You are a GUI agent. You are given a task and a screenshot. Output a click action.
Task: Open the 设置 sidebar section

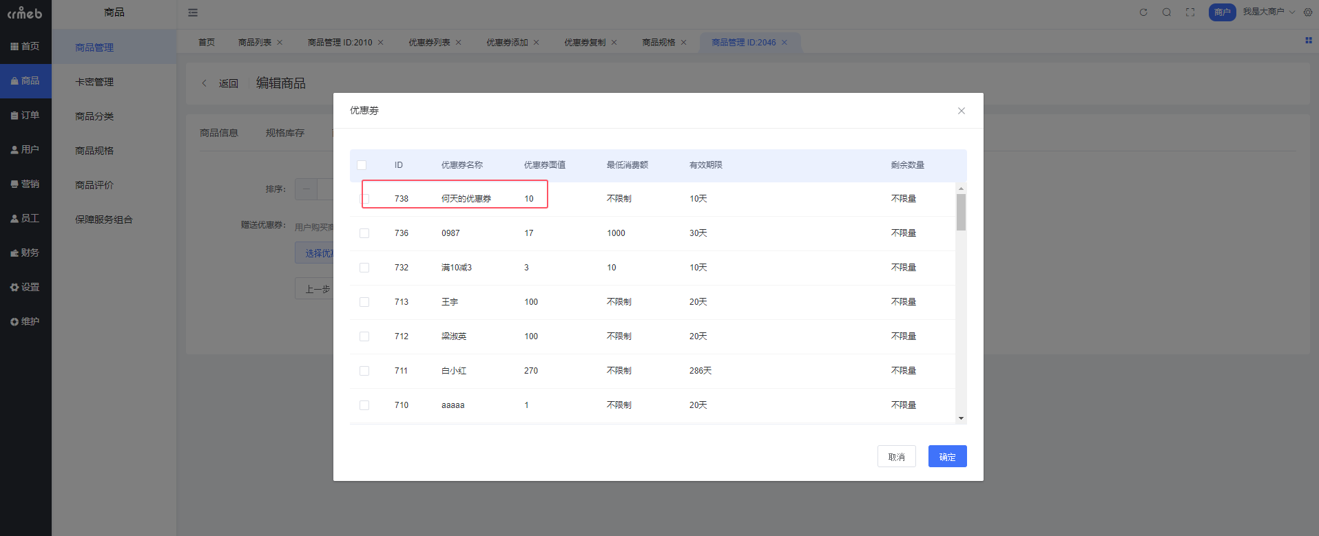click(25, 287)
